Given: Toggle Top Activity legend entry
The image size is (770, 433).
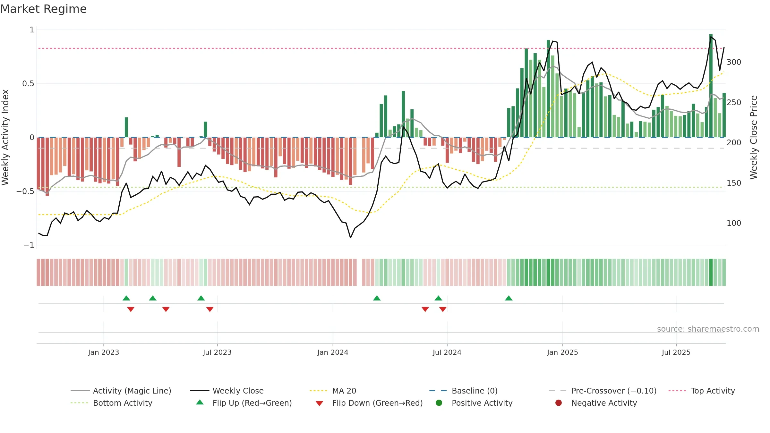Looking at the screenshot, I should [x=702, y=391].
